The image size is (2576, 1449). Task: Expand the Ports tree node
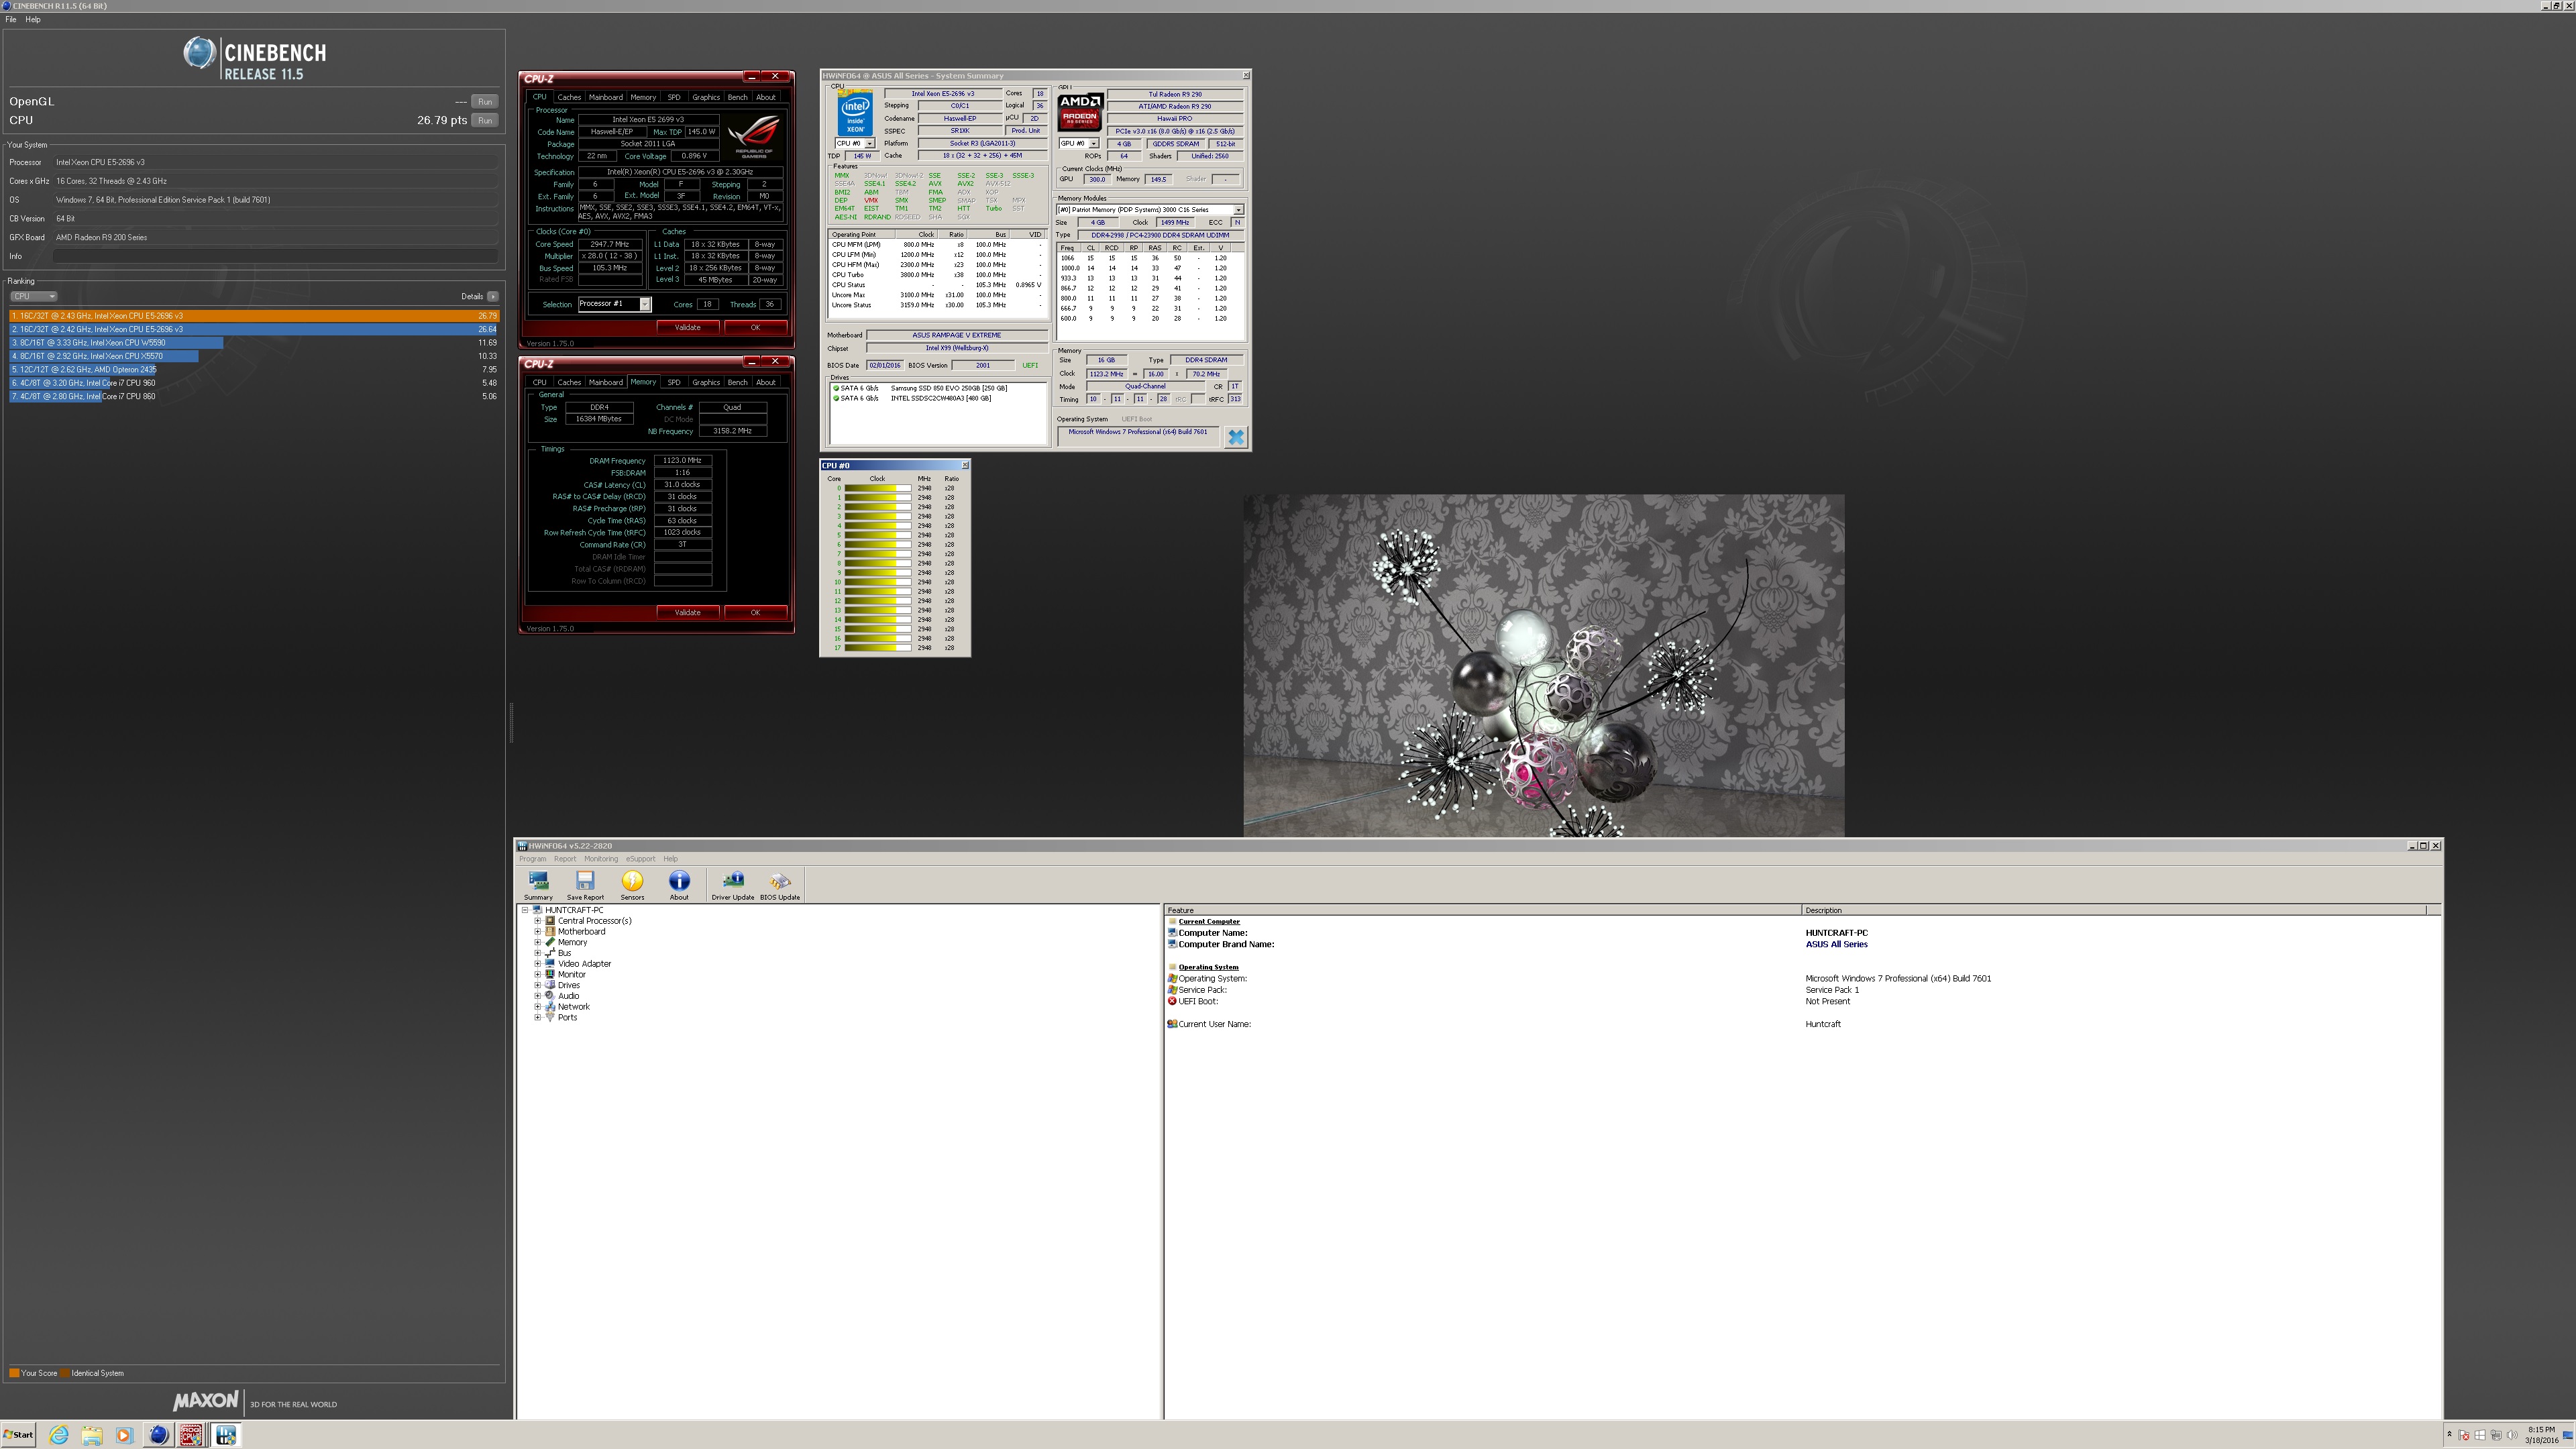coord(538,1017)
